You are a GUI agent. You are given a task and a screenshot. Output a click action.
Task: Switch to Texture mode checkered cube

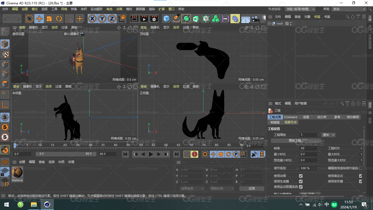coord(5,54)
